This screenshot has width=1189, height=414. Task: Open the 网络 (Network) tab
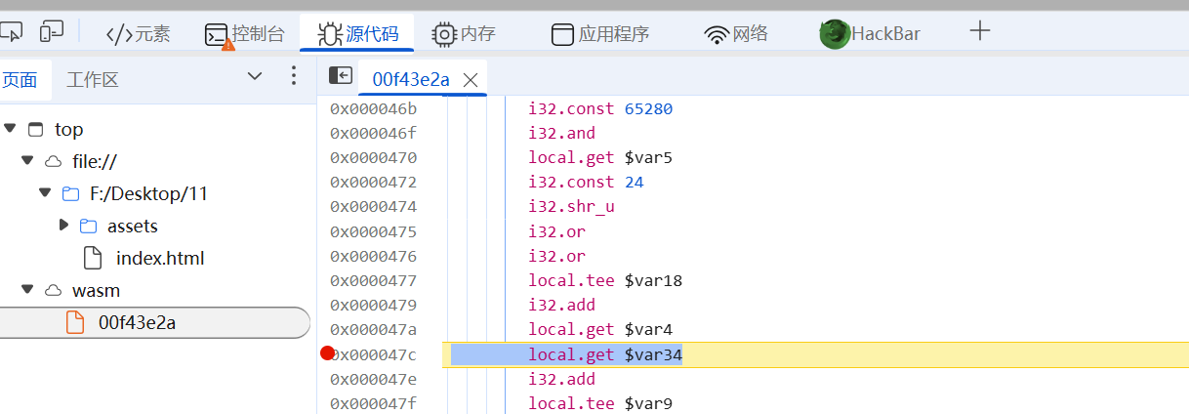(x=736, y=34)
